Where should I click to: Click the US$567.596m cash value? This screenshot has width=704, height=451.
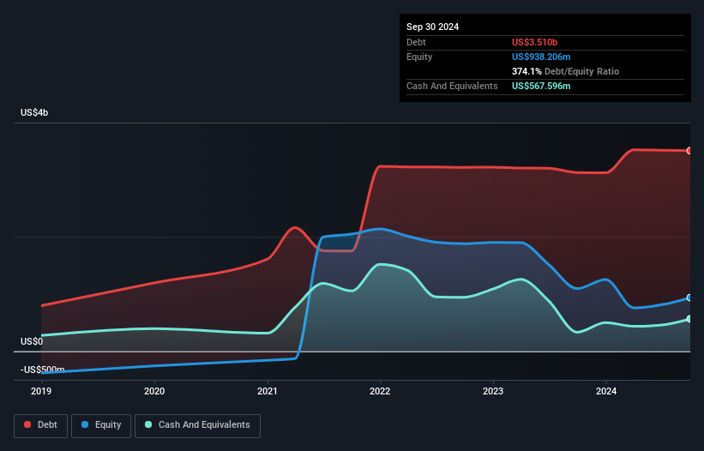pyautogui.click(x=541, y=86)
